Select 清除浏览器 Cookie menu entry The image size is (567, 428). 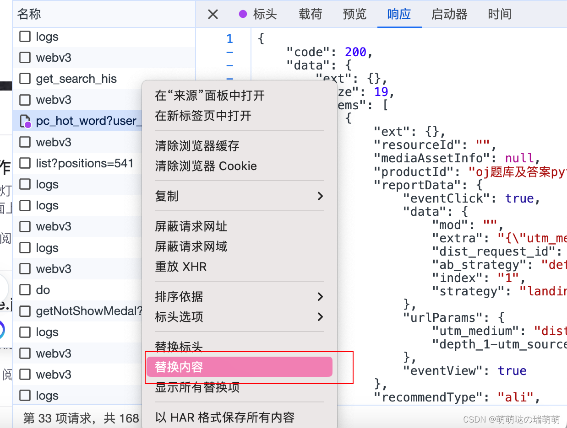[239, 166]
